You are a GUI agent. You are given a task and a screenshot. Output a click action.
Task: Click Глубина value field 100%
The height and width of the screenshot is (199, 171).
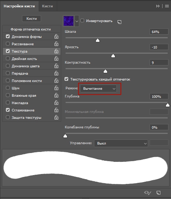[x=159, y=96]
